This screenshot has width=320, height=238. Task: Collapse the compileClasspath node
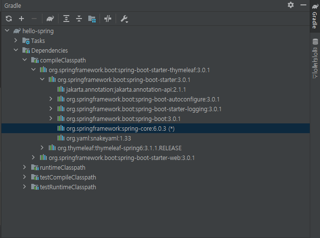point(25,60)
